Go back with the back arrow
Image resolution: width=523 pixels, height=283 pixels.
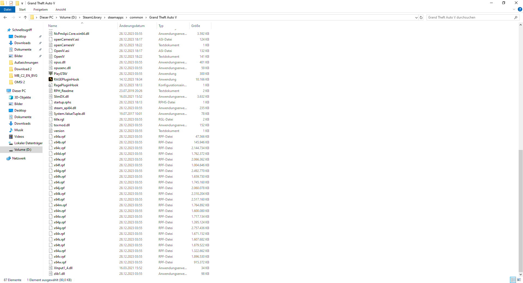pyautogui.click(x=5, y=17)
